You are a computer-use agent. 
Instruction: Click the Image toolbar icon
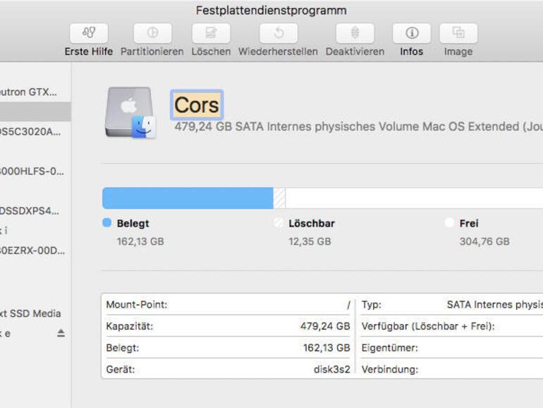coord(458,33)
